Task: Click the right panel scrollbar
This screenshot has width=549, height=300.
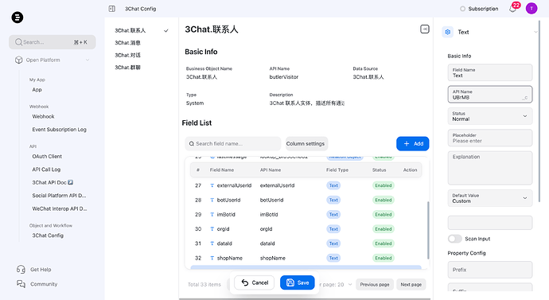Action: [539, 111]
